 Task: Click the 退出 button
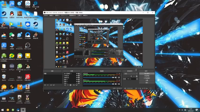coord(147,83)
